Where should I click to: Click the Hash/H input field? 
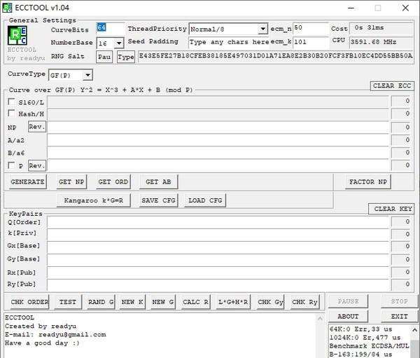tap(218, 114)
